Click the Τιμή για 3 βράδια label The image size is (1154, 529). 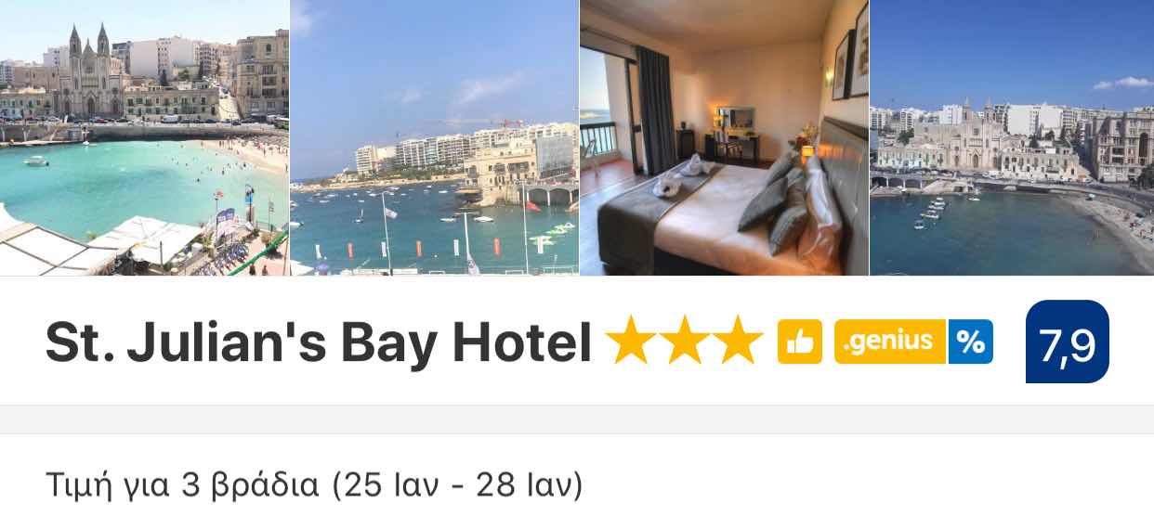click(181, 484)
